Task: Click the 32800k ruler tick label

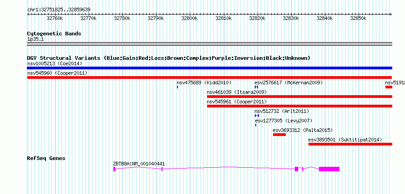Action: [x=190, y=19]
